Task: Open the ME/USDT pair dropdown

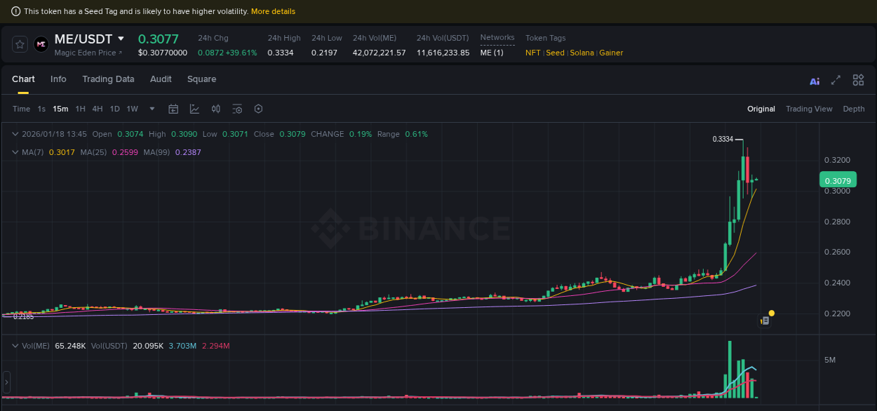Action: [119, 39]
